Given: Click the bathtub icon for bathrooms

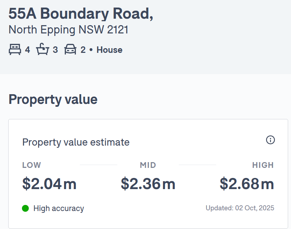Looking at the screenshot, I should pos(42,50).
